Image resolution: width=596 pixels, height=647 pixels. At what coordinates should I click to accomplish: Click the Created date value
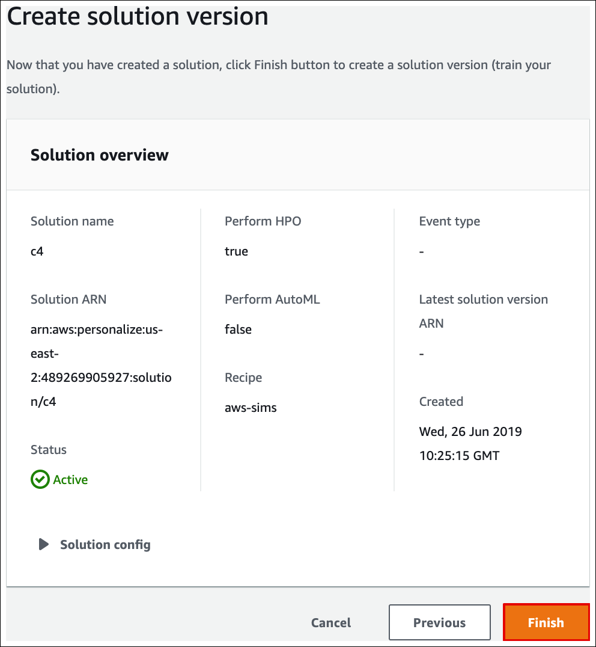coord(470,444)
